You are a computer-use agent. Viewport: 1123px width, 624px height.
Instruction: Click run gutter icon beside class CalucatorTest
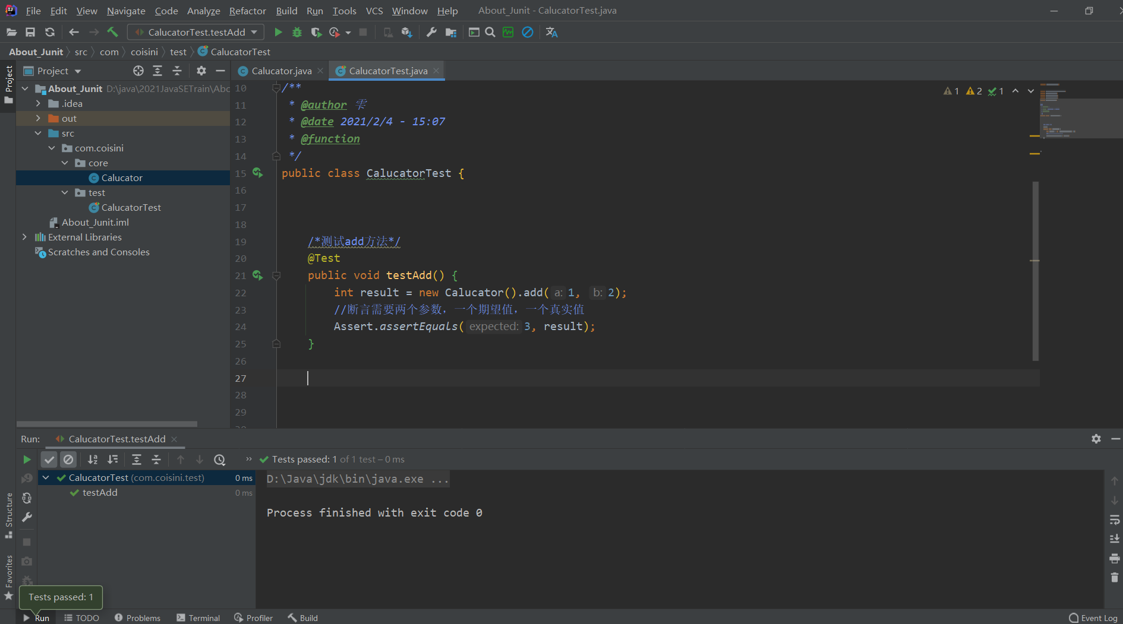[x=257, y=173]
